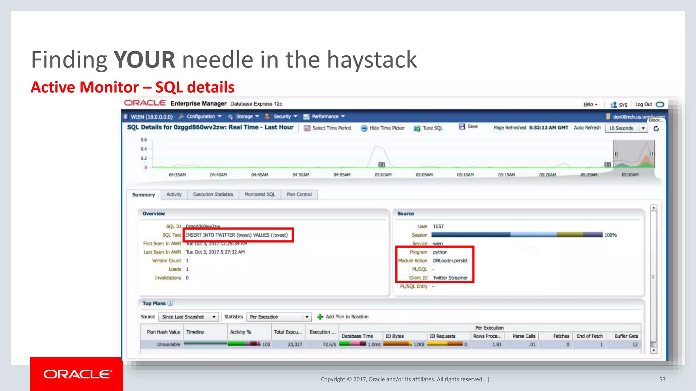Click the Twitter Streamer Client ID value
This screenshot has width=696, height=391.
click(450, 278)
